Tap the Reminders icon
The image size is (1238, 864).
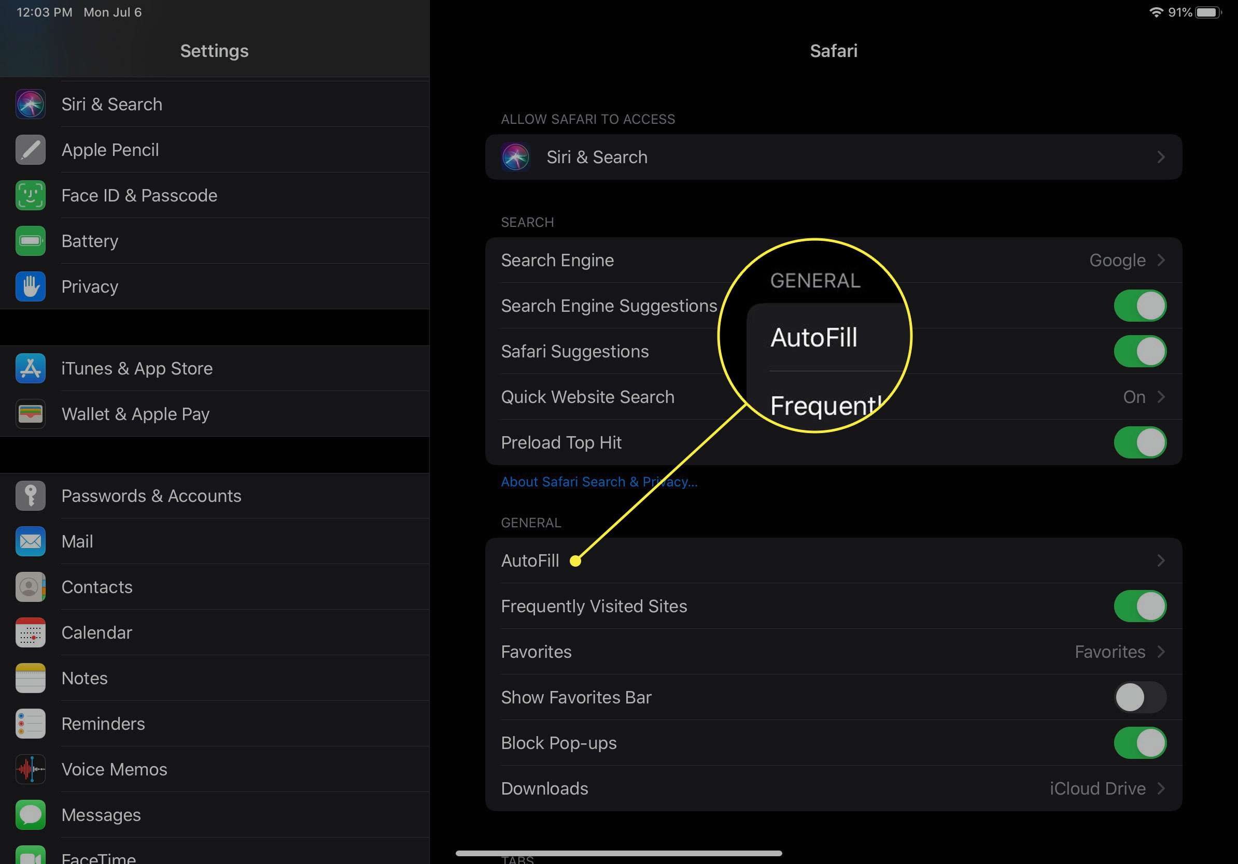(x=30, y=724)
